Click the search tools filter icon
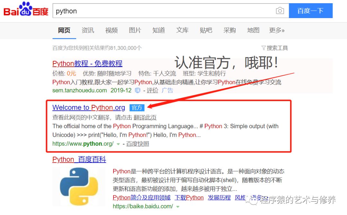This screenshot has width=347, height=215. [263, 48]
